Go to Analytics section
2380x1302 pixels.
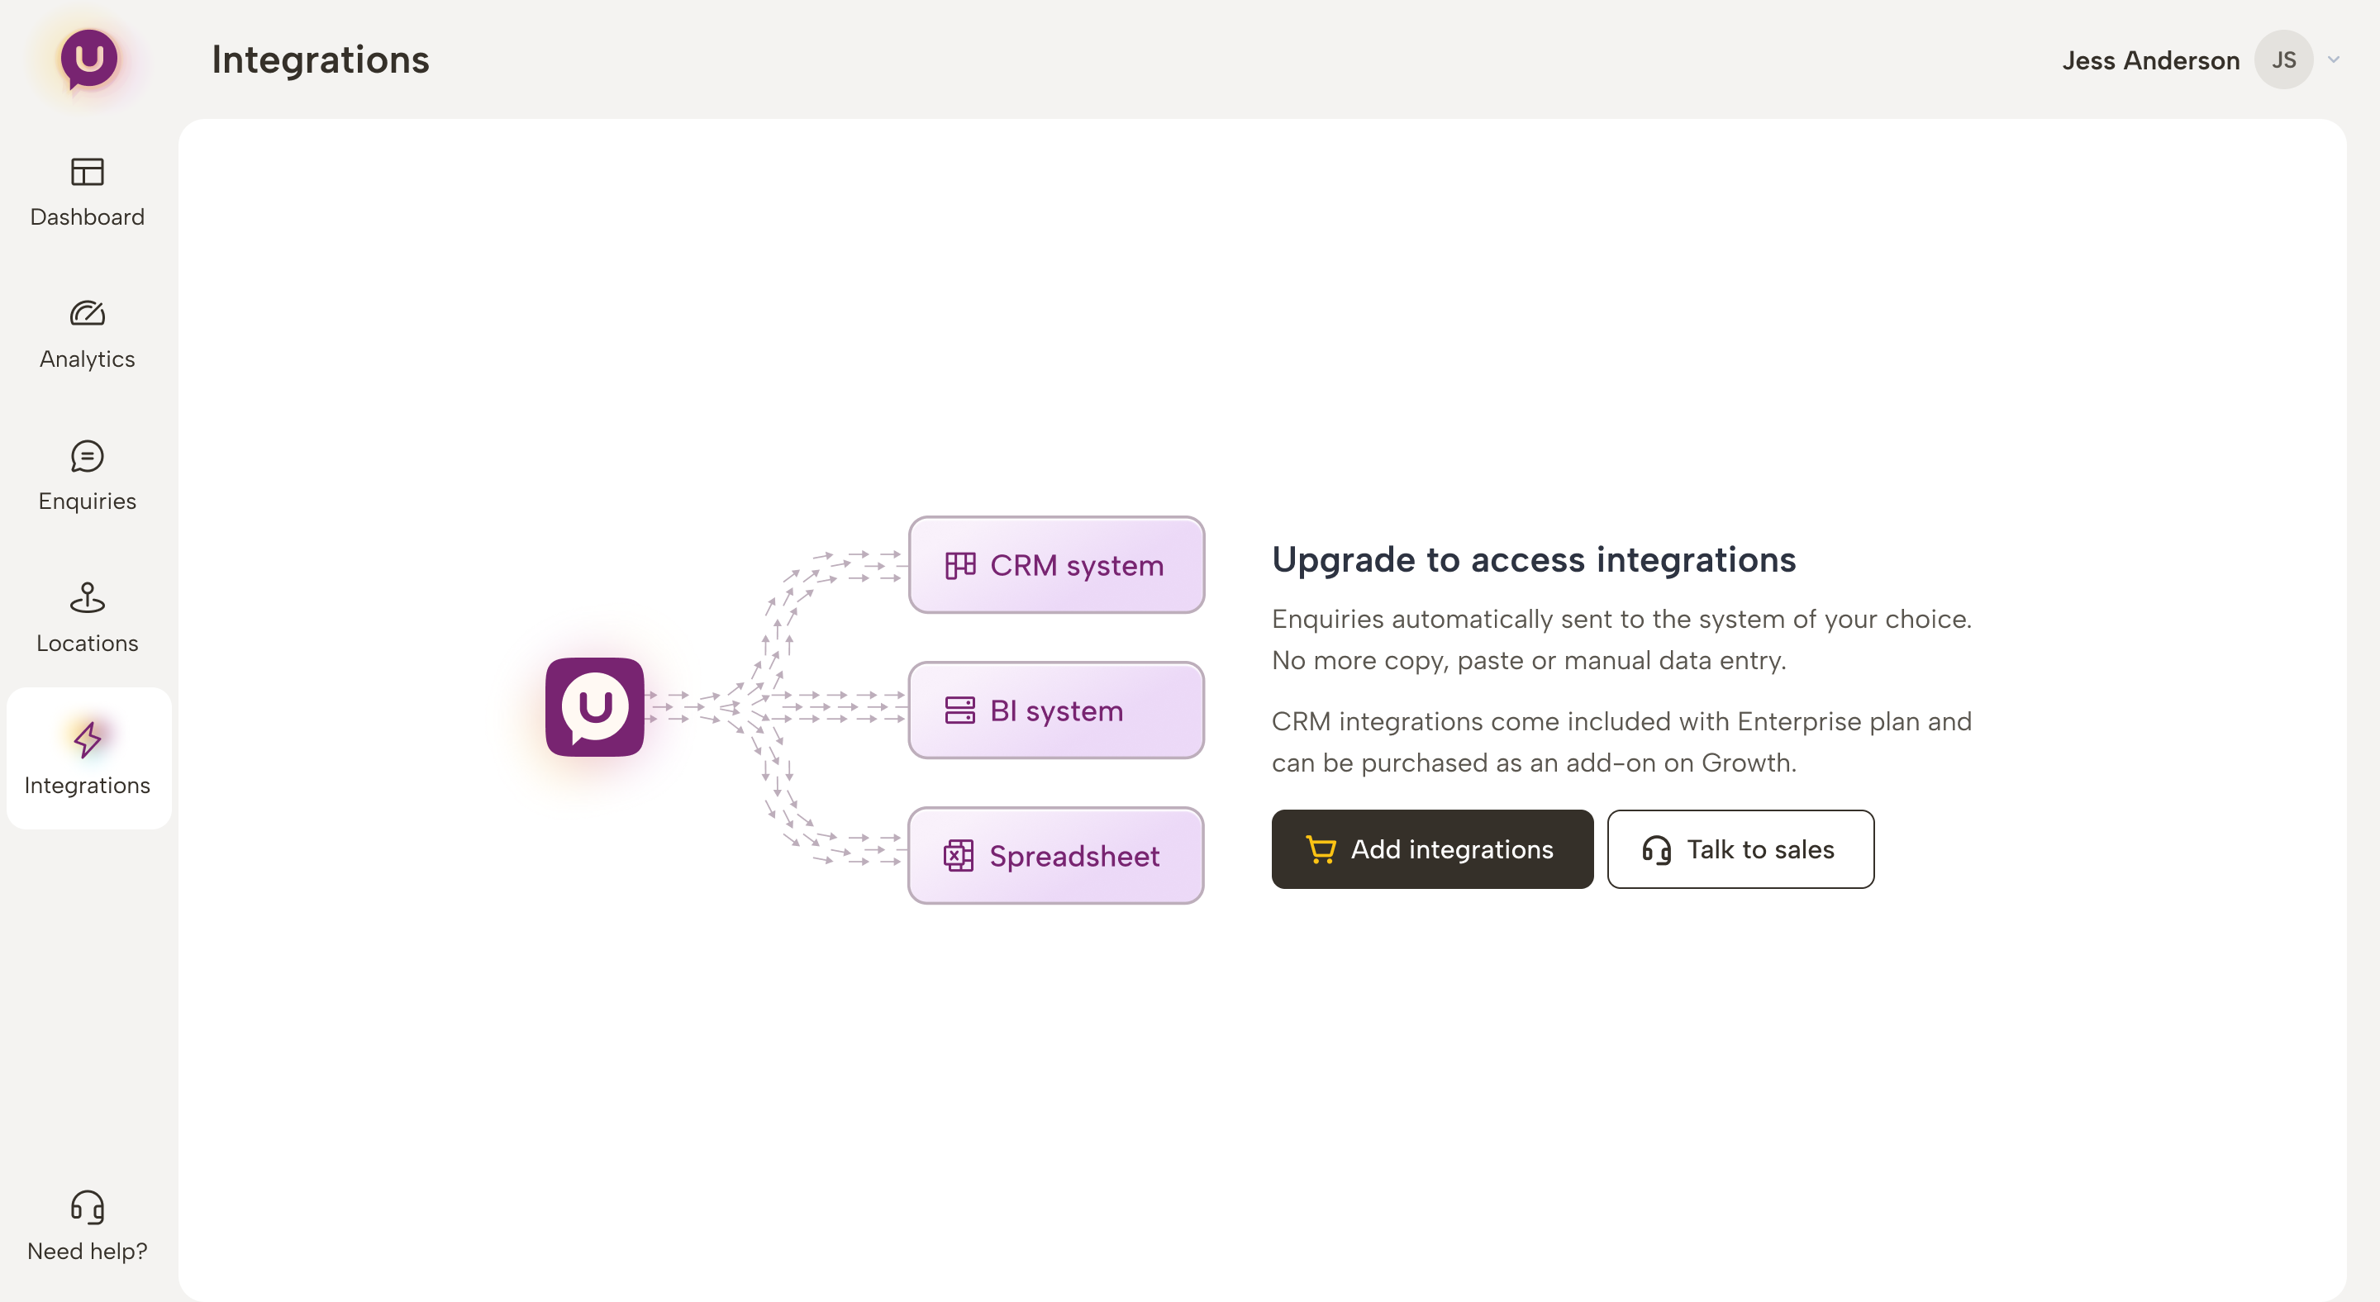point(87,335)
